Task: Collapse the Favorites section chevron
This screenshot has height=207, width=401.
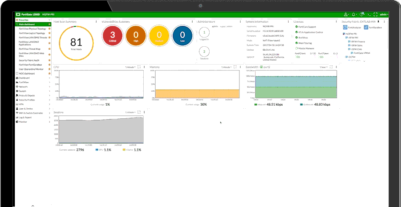Action: (x=49, y=20)
